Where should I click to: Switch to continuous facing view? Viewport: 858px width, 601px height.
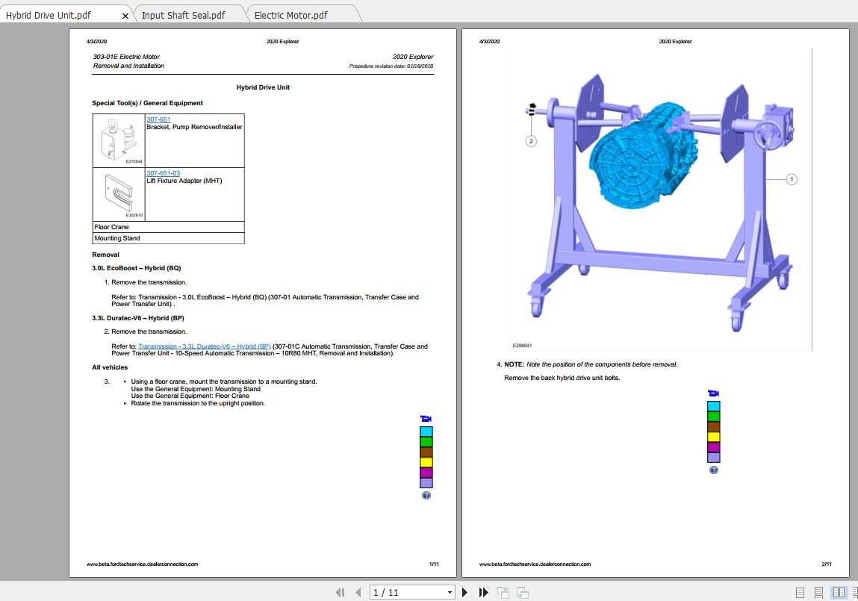point(854,592)
